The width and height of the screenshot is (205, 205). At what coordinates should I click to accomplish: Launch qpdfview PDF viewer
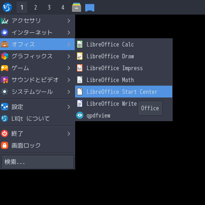point(124,115)
